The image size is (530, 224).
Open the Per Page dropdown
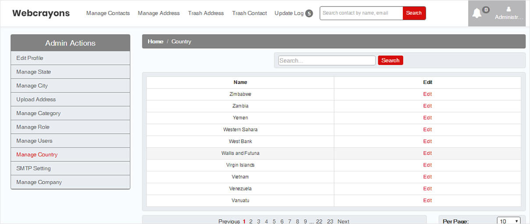click(x=509, y=221)
